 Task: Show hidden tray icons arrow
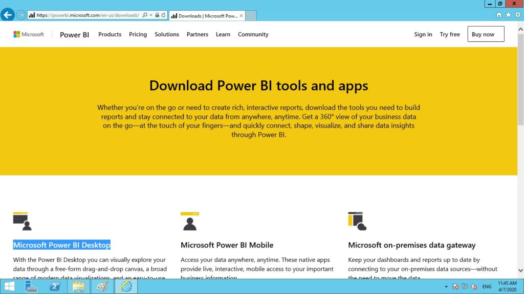(446, 286)
